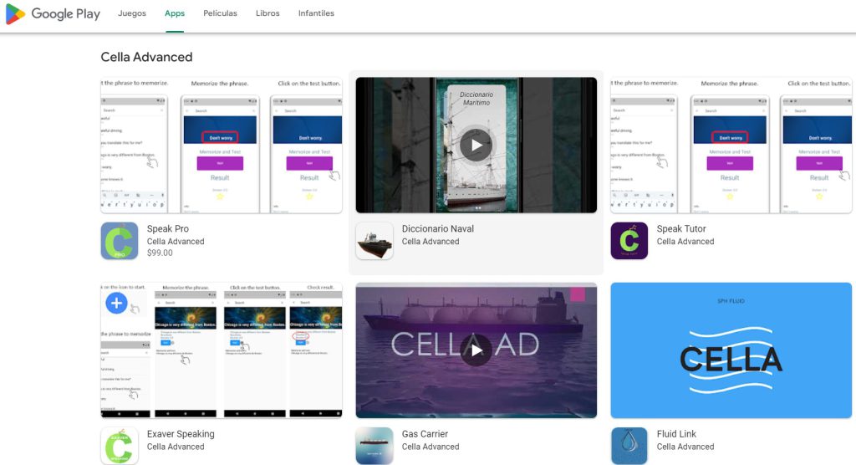Image resolution: width=856 pixels, height=465 pixels.
Task: Open the CELLA SPH Fluid banner image
Action: click(731, 350)
